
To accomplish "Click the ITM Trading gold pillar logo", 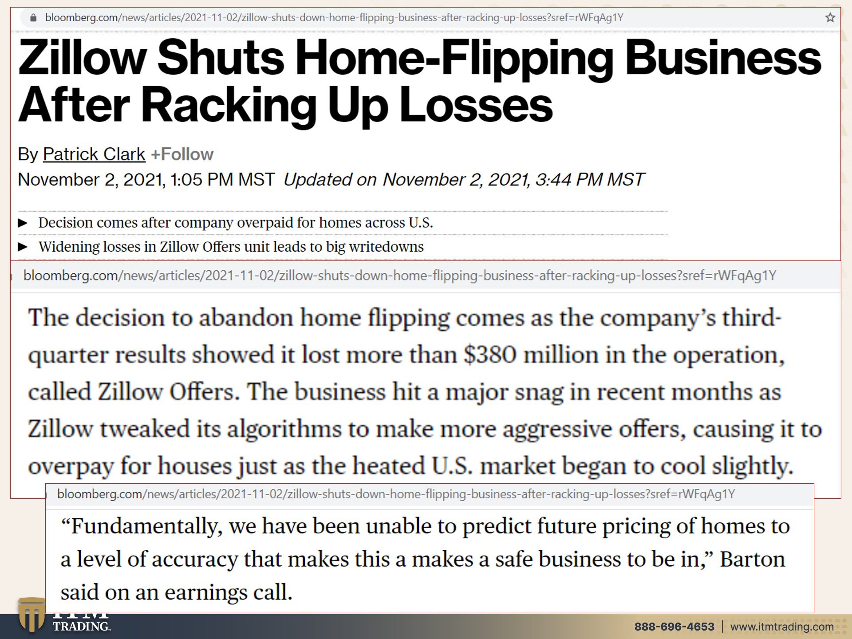I will (32, 615).
